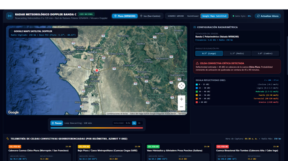Switch to Ica (Sur-Centro) station
This screenshot has width=288, height=161.
pyautogui.click(x=150, y=16)
